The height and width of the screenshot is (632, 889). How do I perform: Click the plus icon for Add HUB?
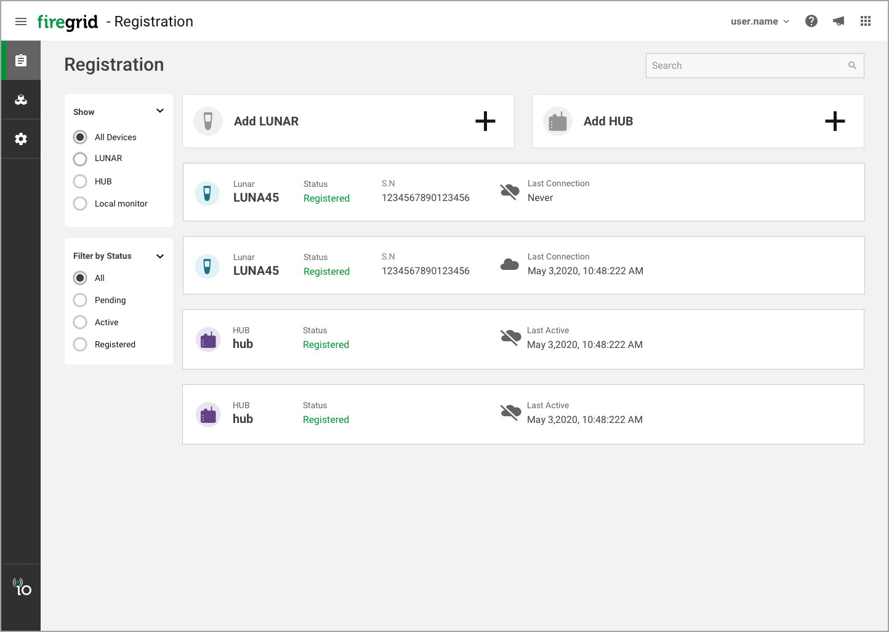(835, 121)
